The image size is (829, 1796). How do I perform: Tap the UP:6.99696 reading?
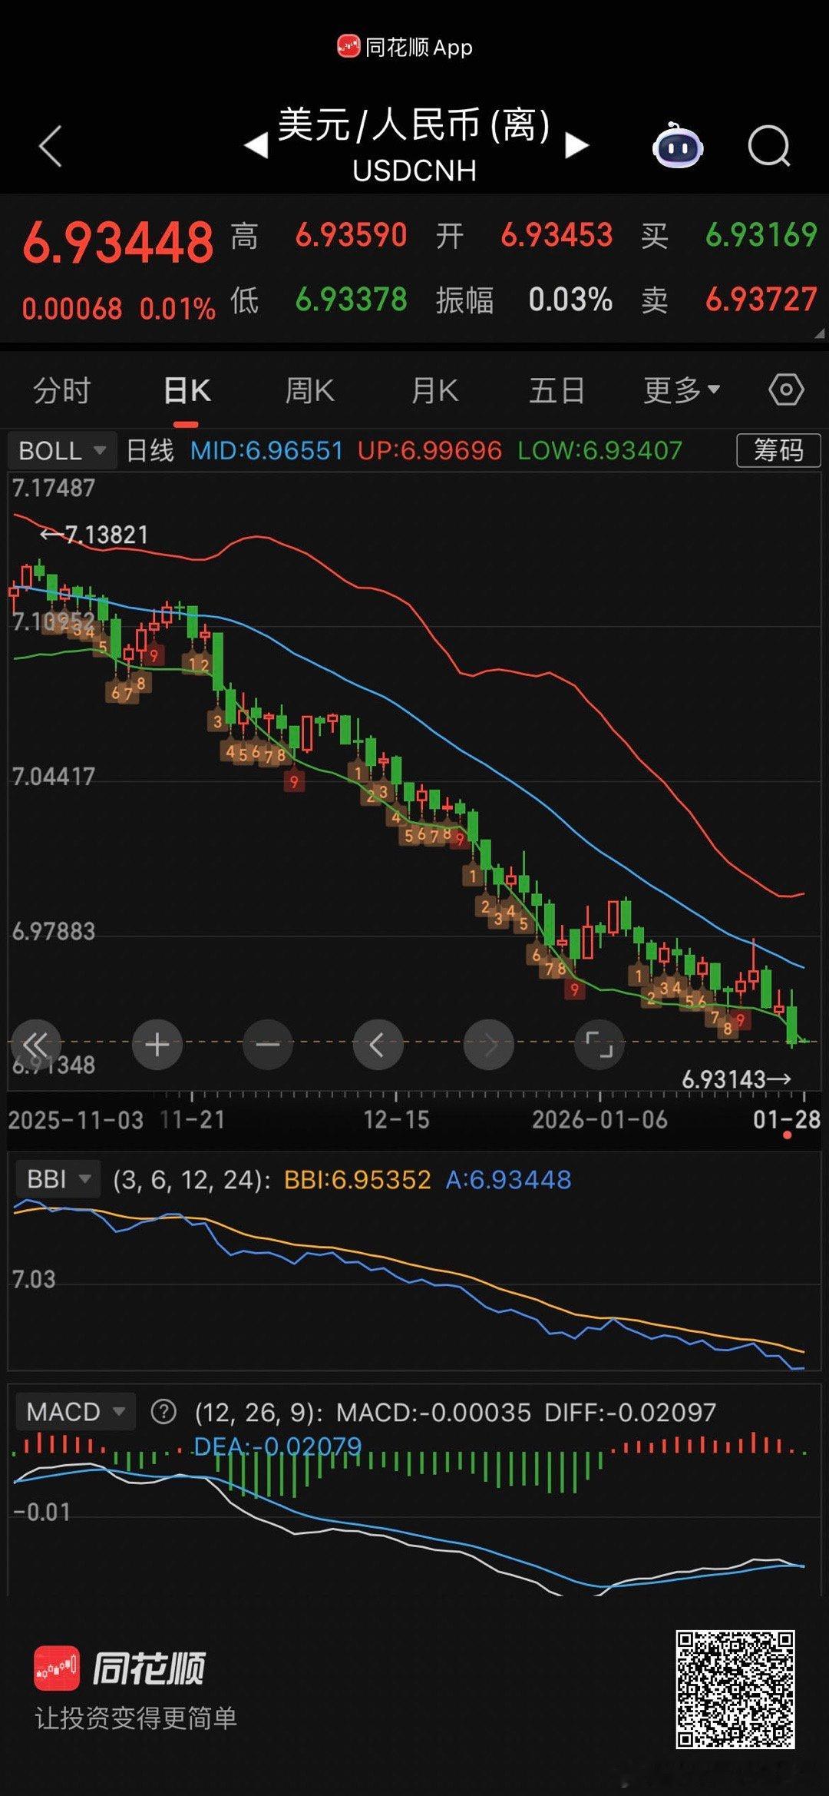pyautogui.click(x=430, y=450)
